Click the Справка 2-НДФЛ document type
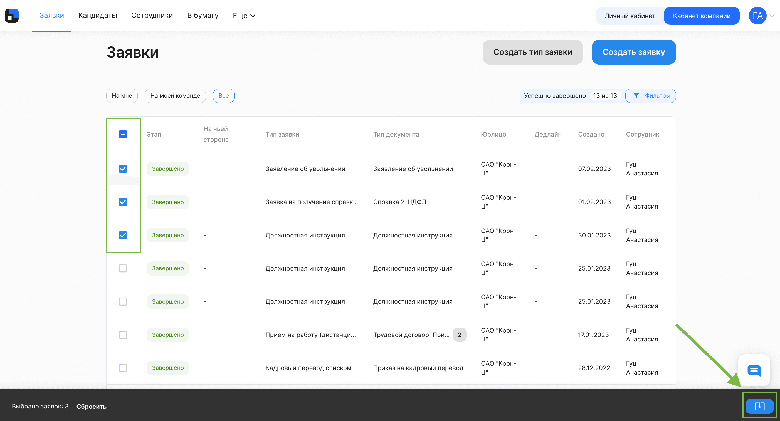780x421 pixels. pyautogui.click(x=399, y=202)
